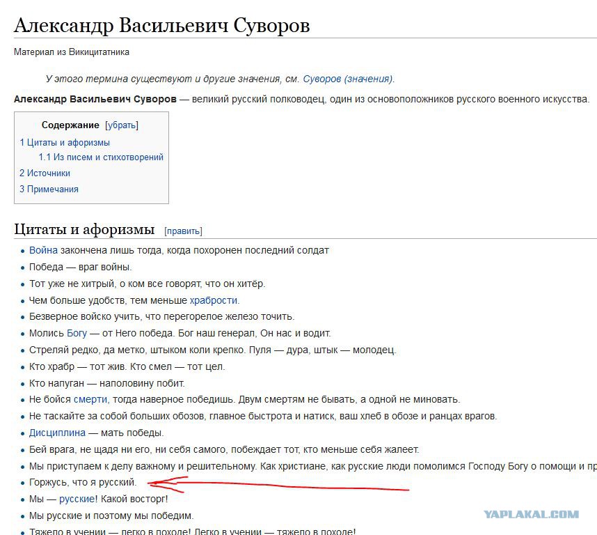Click the quote Горжусь, что я русский
Viewport: 597px width, 535px height.
click(x=83, y=483)
